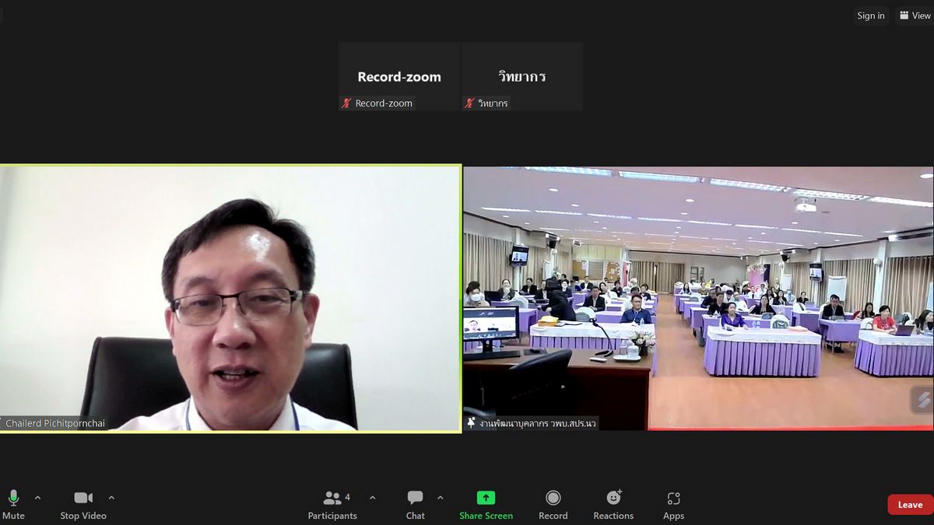Start recording the meeting
This screenshot has width=934, height=525.
click(x=553, y=503)
